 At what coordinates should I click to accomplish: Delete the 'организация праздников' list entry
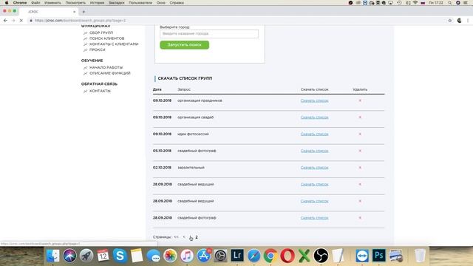(360, 100)
